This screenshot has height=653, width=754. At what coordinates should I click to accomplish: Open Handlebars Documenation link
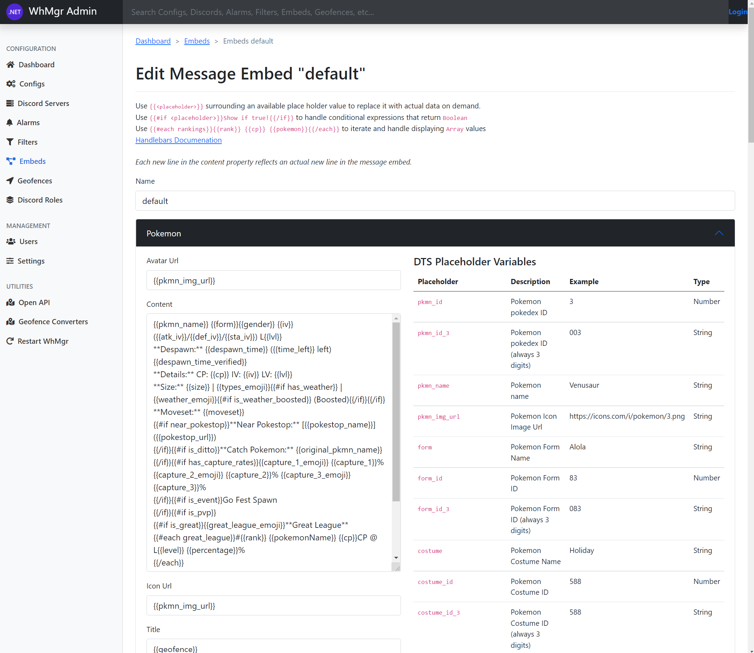click(x=178, y=140)
